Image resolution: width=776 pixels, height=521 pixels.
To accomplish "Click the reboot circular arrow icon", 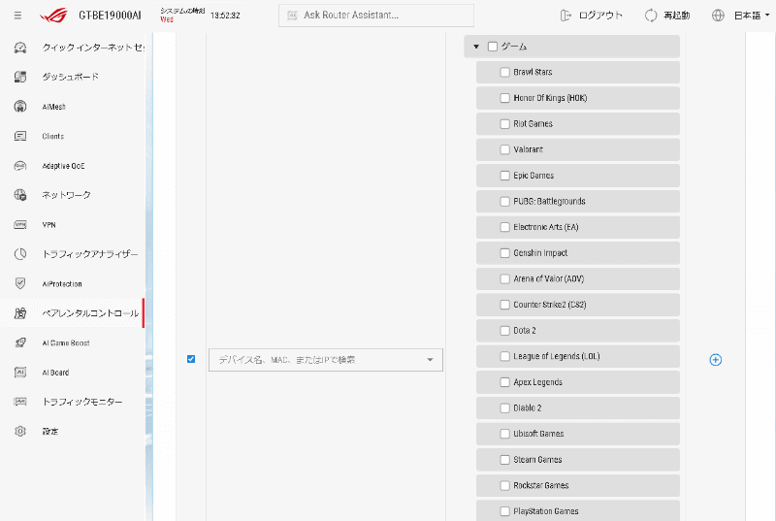I will click(651, 16).
